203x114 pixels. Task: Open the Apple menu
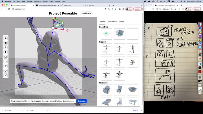coord(2,1)
